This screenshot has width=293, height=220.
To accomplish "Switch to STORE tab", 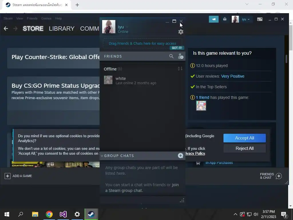I will 33,28.
